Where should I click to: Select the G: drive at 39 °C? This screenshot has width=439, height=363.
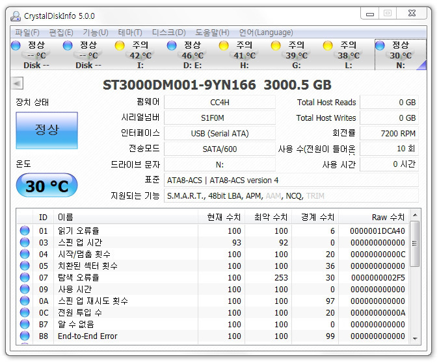297,55
